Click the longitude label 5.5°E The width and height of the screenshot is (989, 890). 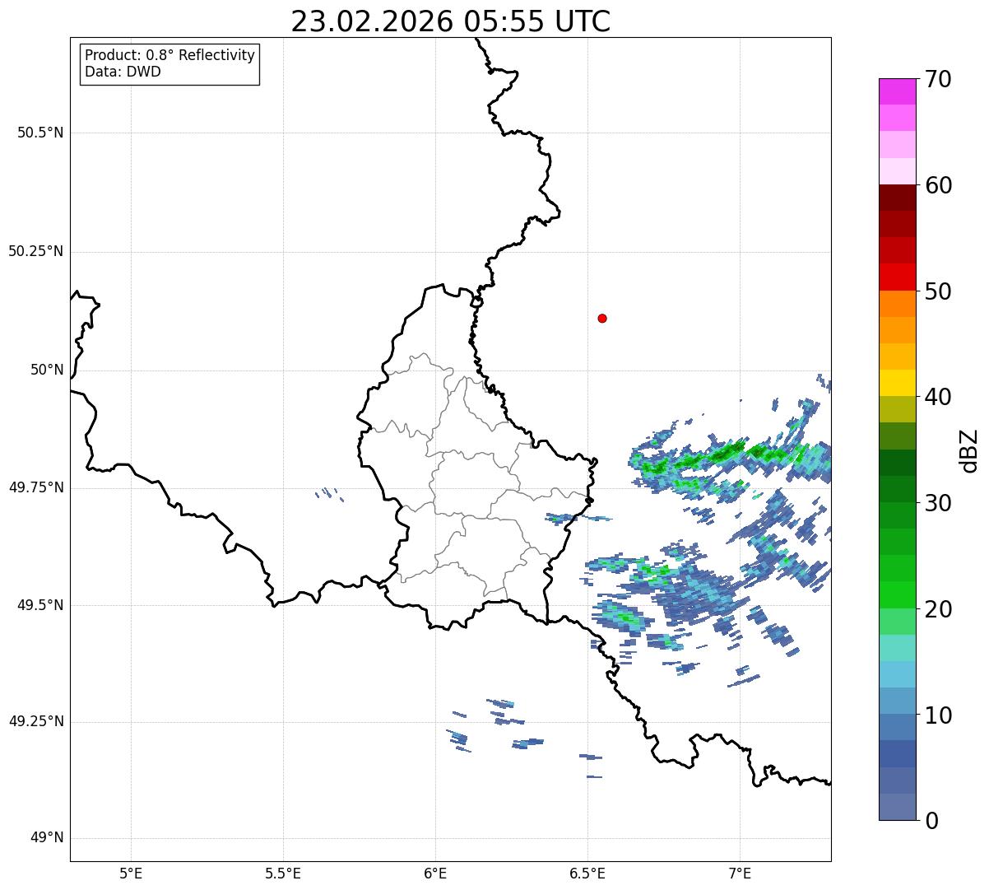coord(283,873)
